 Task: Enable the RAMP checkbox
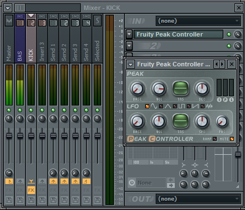[215, 139]
